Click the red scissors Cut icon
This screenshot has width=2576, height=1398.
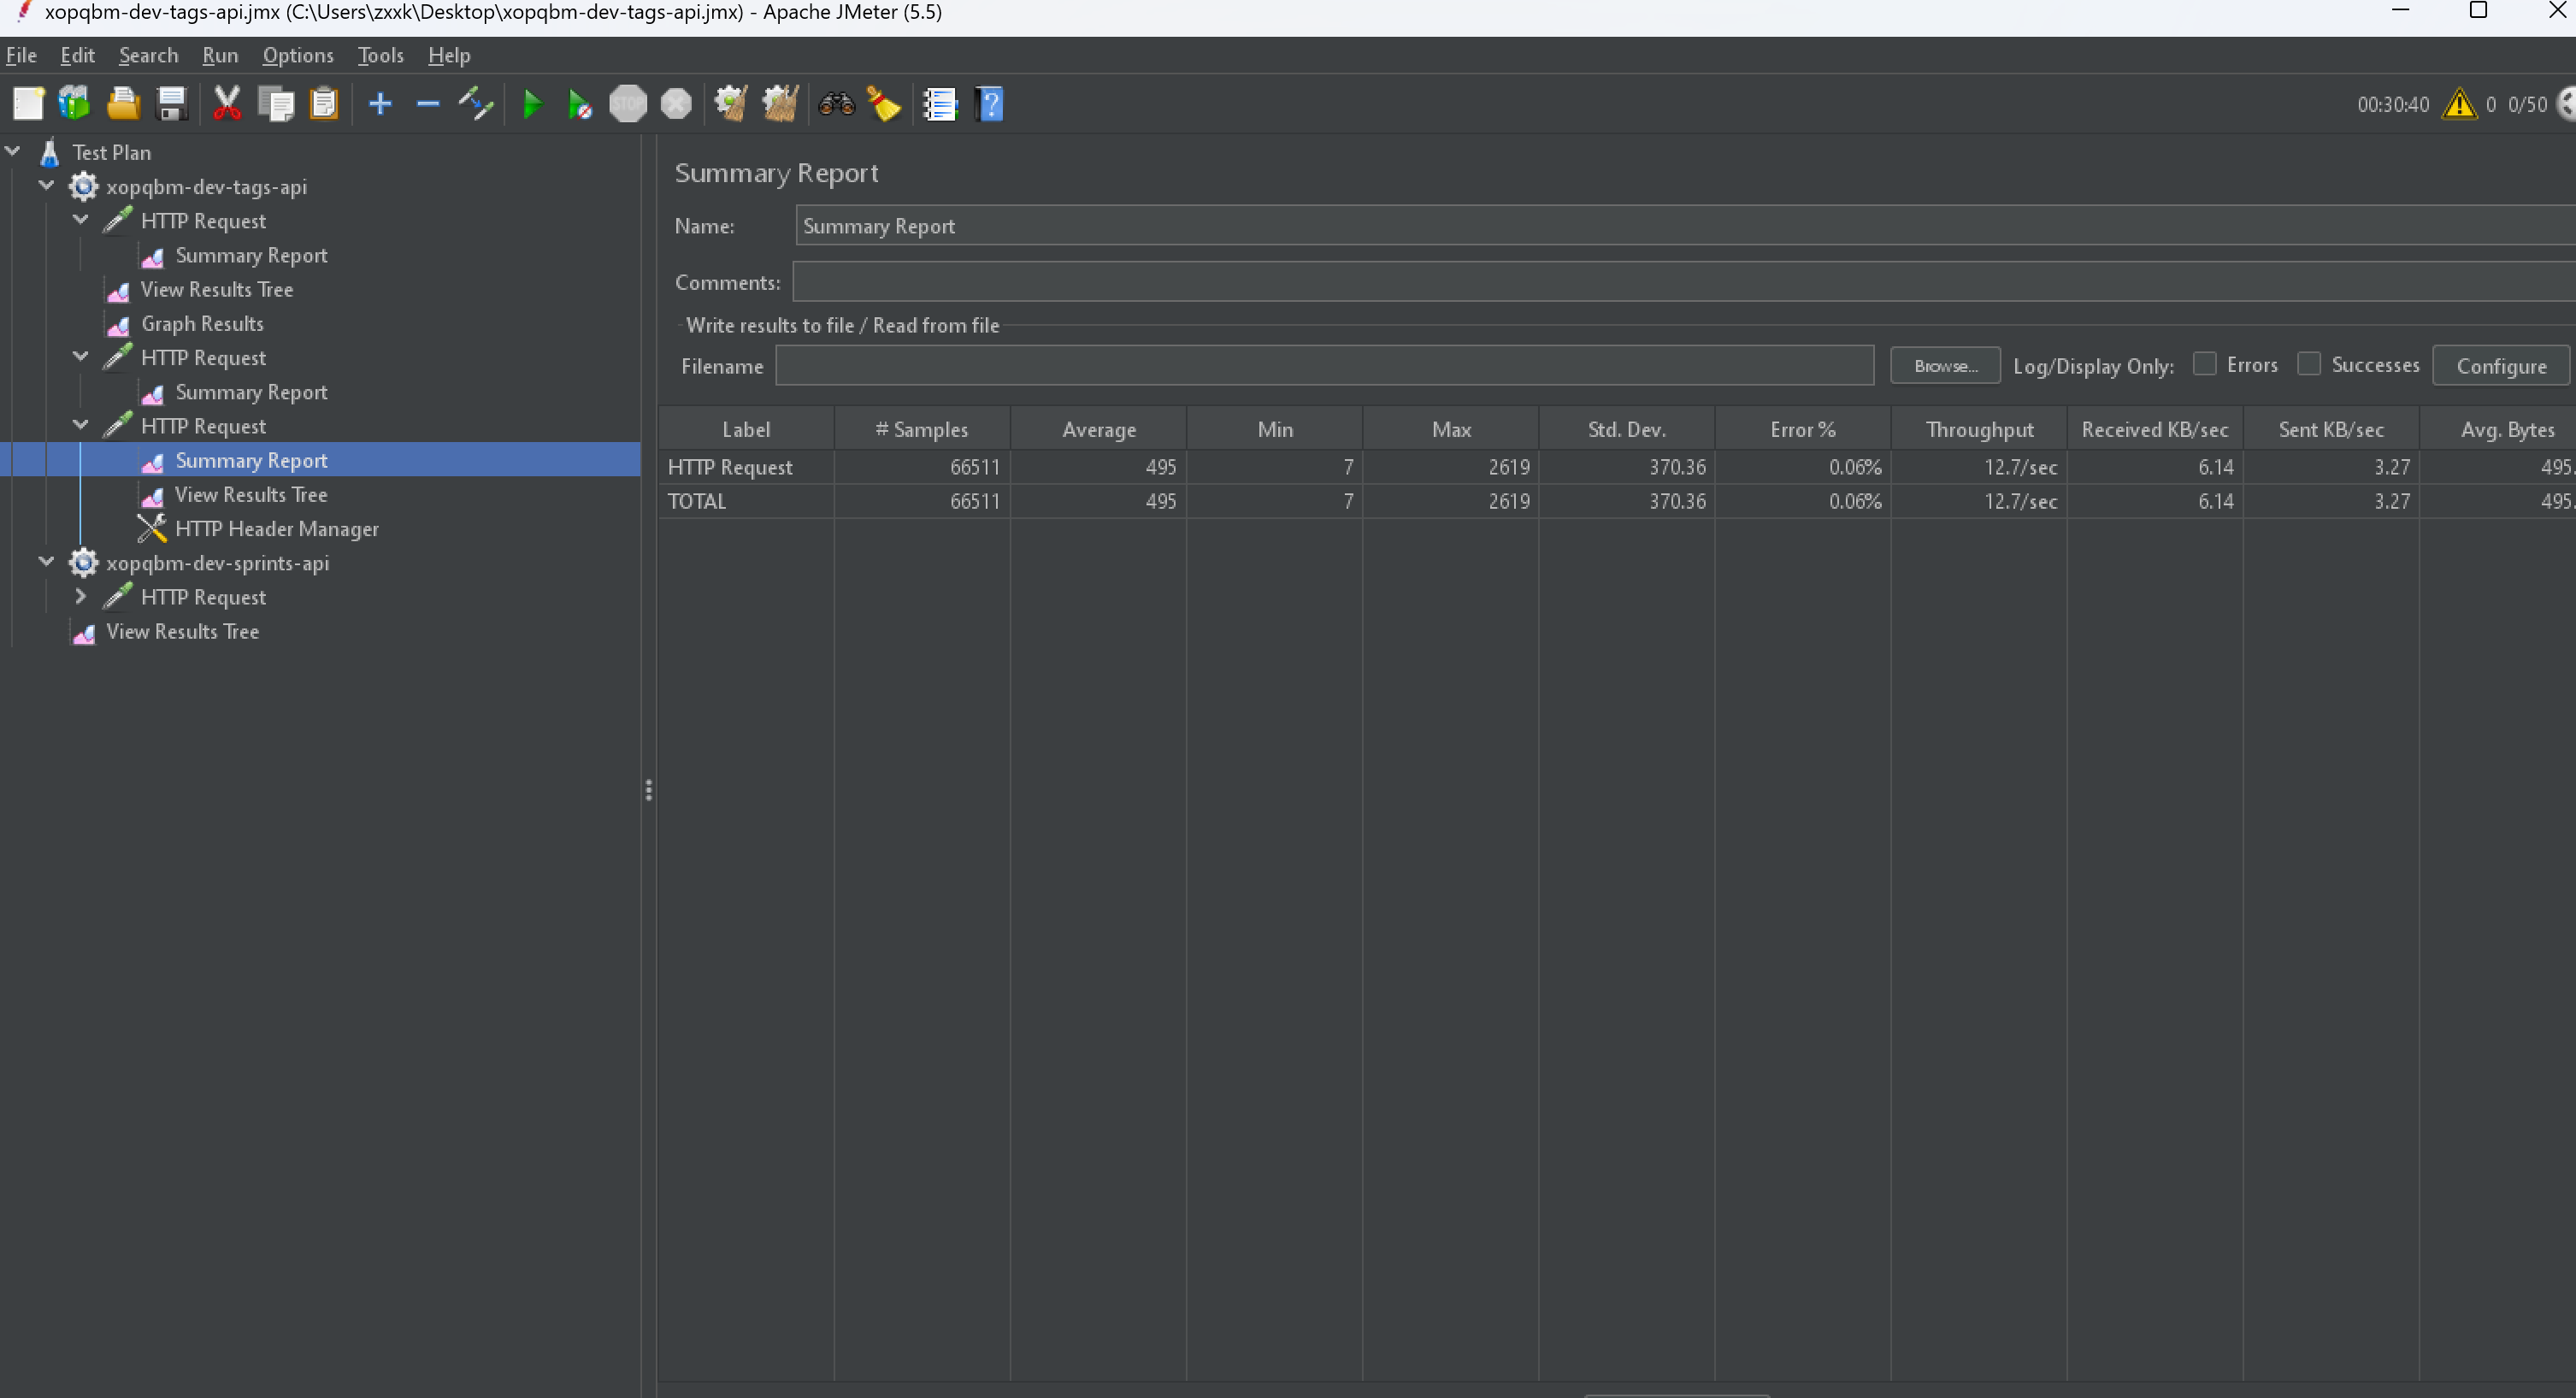coord(227,104)
